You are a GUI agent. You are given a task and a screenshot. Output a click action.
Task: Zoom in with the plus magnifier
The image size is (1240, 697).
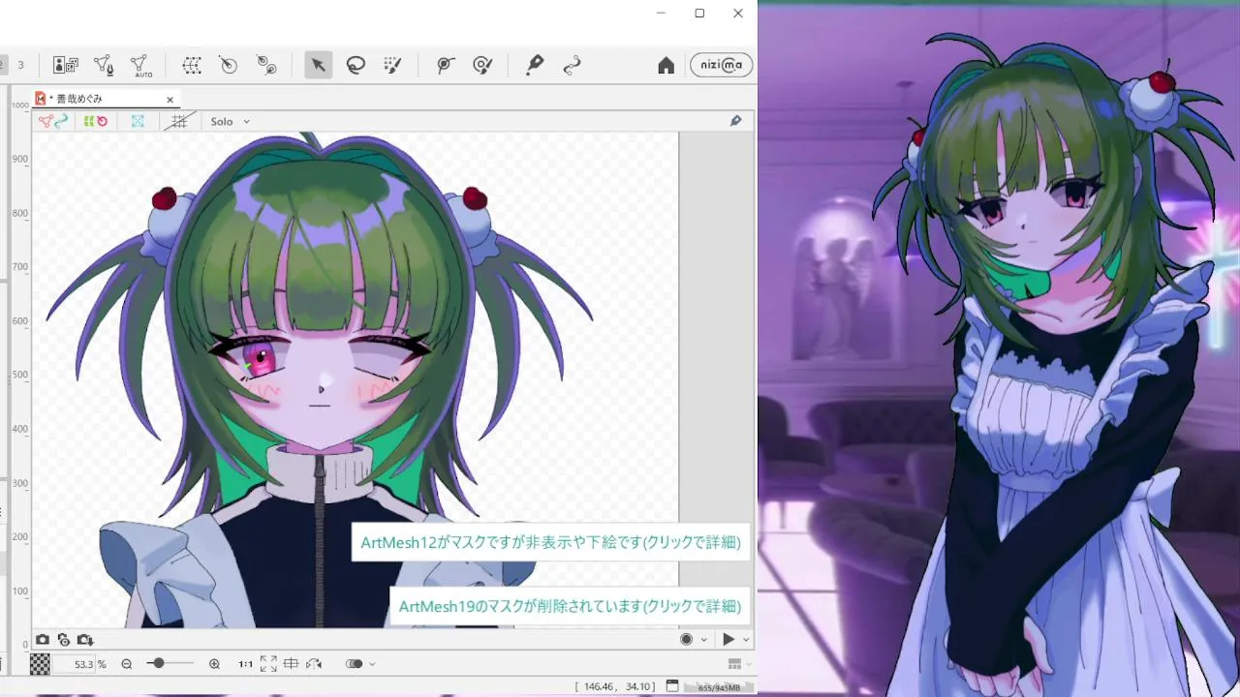pos(214,664)
